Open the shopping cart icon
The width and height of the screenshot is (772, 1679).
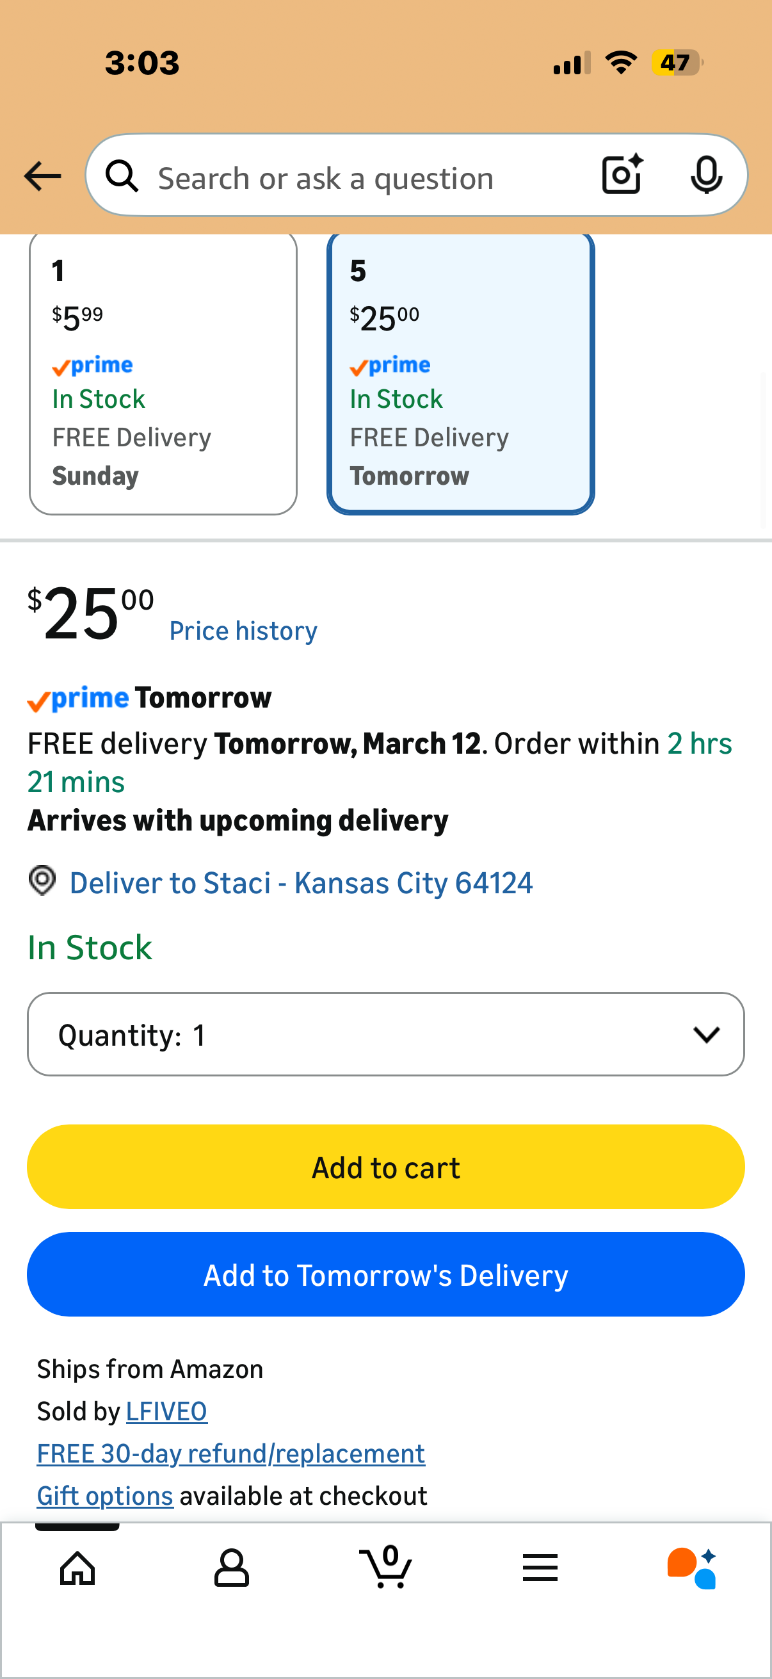point(385,1566)
